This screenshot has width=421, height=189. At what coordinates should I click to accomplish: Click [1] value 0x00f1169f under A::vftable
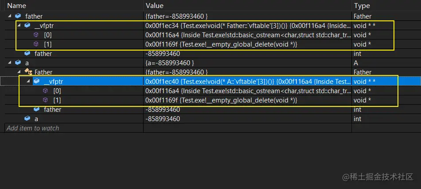pos(221,100)
